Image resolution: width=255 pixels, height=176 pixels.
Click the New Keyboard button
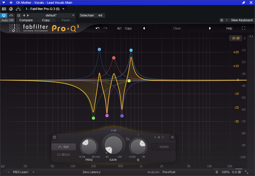pyautogui.click(x=242, y=20)
